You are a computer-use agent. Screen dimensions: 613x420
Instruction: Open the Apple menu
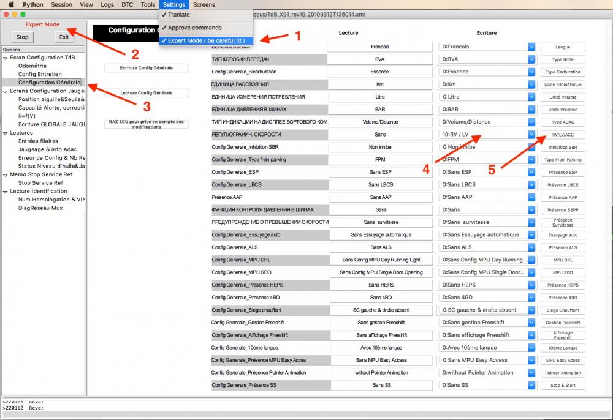[x=11, y=5]
